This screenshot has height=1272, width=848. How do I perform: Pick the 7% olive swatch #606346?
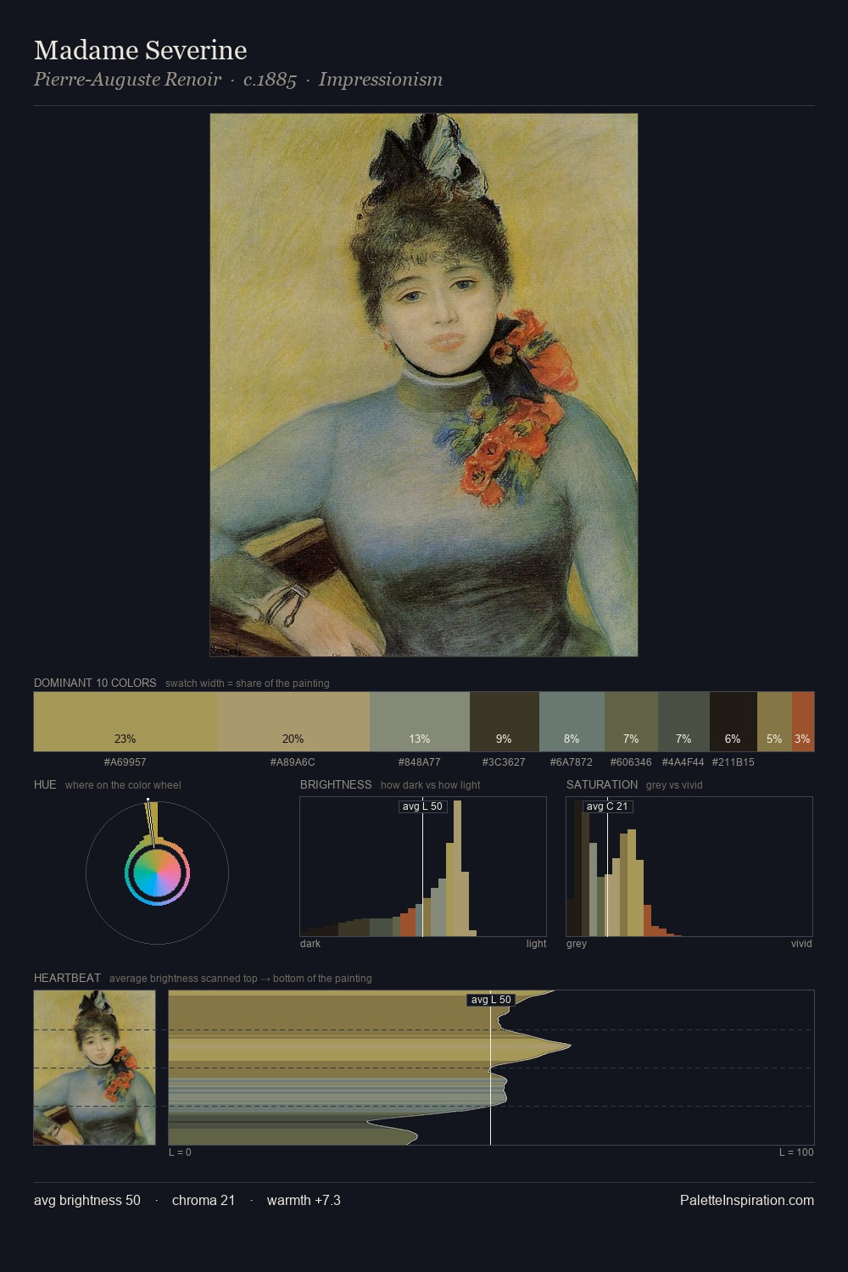coord(631,722)
